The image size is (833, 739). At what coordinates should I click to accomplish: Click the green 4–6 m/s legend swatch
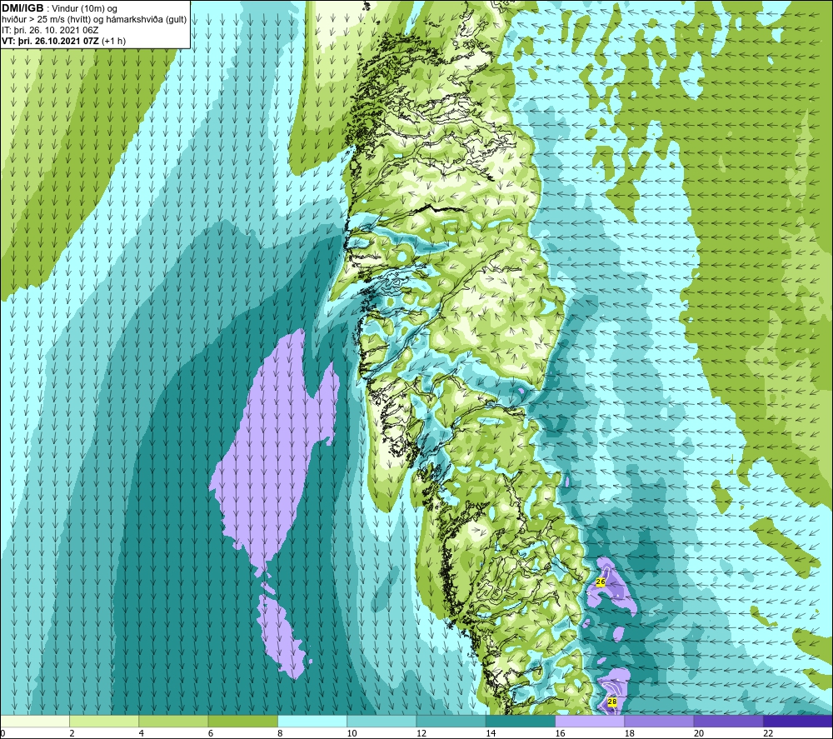coord(174,721)
